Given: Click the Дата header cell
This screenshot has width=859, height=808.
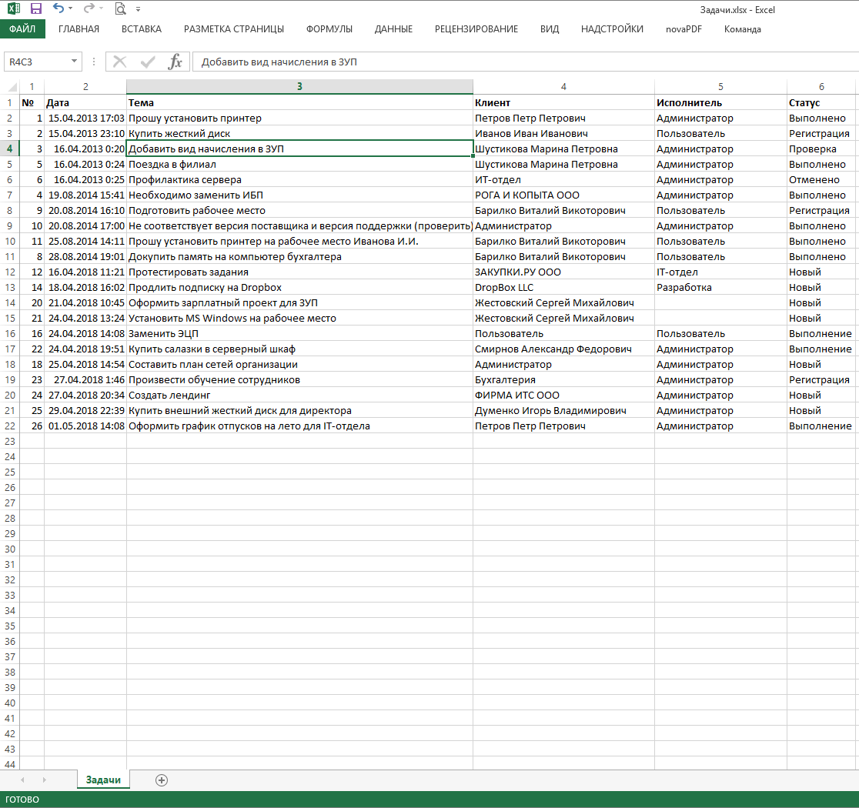Looking at the screenshot, I should coord(85,102).
